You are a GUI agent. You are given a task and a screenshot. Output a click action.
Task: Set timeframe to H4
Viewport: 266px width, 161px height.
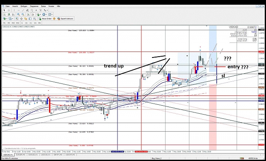(26, 23)
